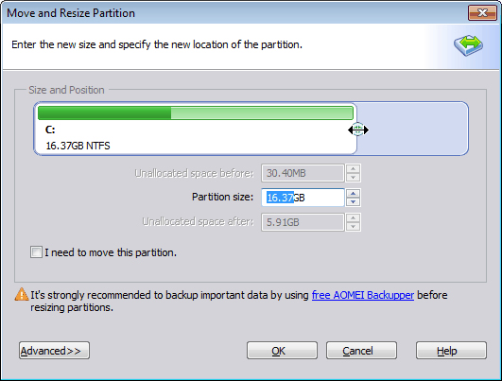Click up arrow of Unallocated space before
502x381 pixels.
[x=353, y=169]
